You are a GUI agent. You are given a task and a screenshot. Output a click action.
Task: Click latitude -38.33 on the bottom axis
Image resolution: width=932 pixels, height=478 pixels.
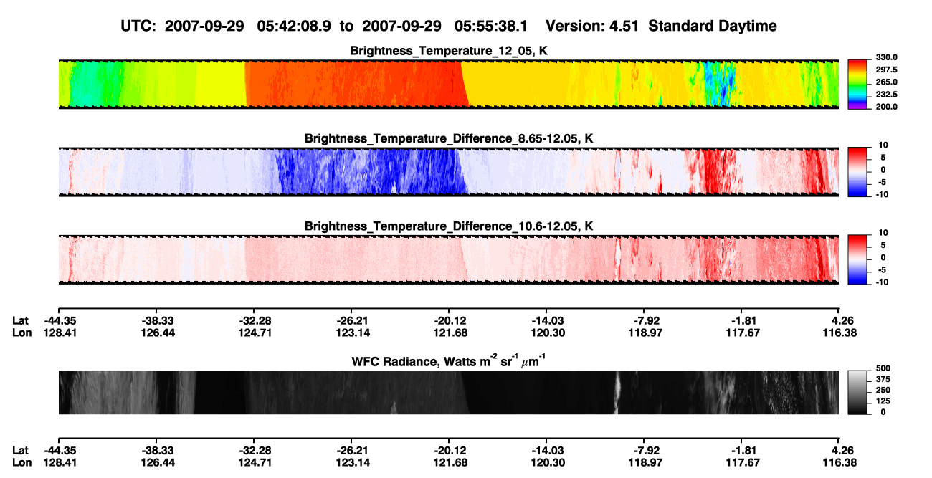pyautogui.click(x=156, y=451)
